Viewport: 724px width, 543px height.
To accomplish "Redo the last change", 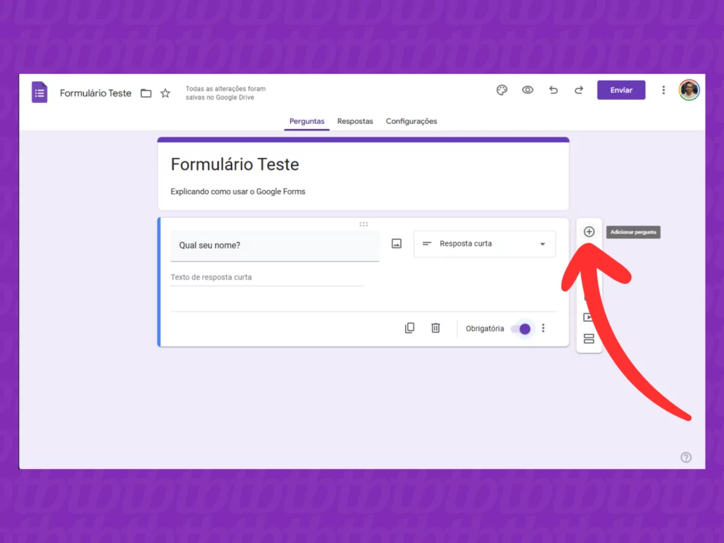I will pos(579,90).
